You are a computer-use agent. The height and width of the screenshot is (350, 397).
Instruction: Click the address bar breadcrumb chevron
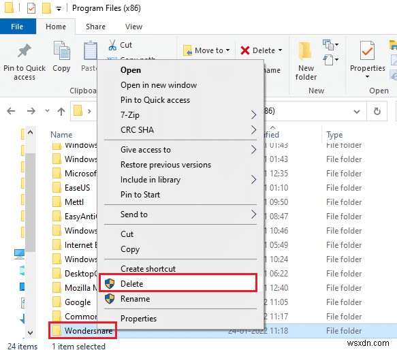[x=89, y=111]
